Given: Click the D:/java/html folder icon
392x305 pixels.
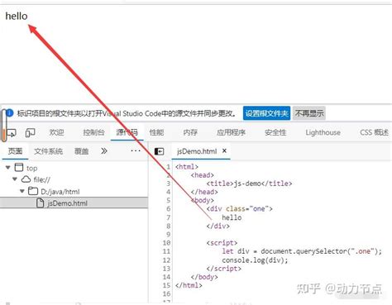Looking at the screenshot, I should (33, 191).
